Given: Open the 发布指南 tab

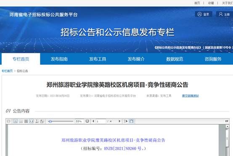Looking at the screenshot, I should click(59, 59).
